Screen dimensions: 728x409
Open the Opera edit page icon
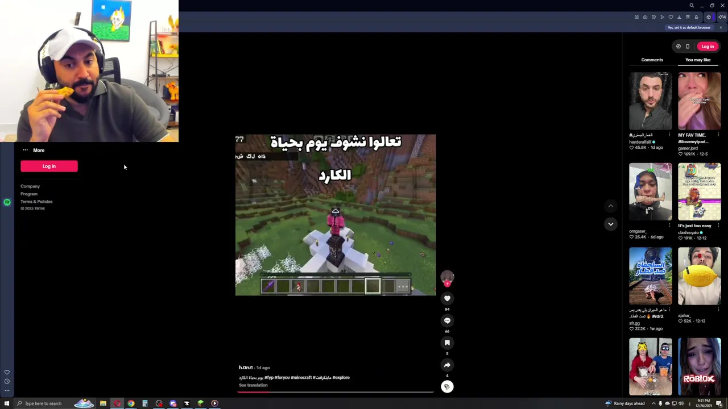(636, 17)
